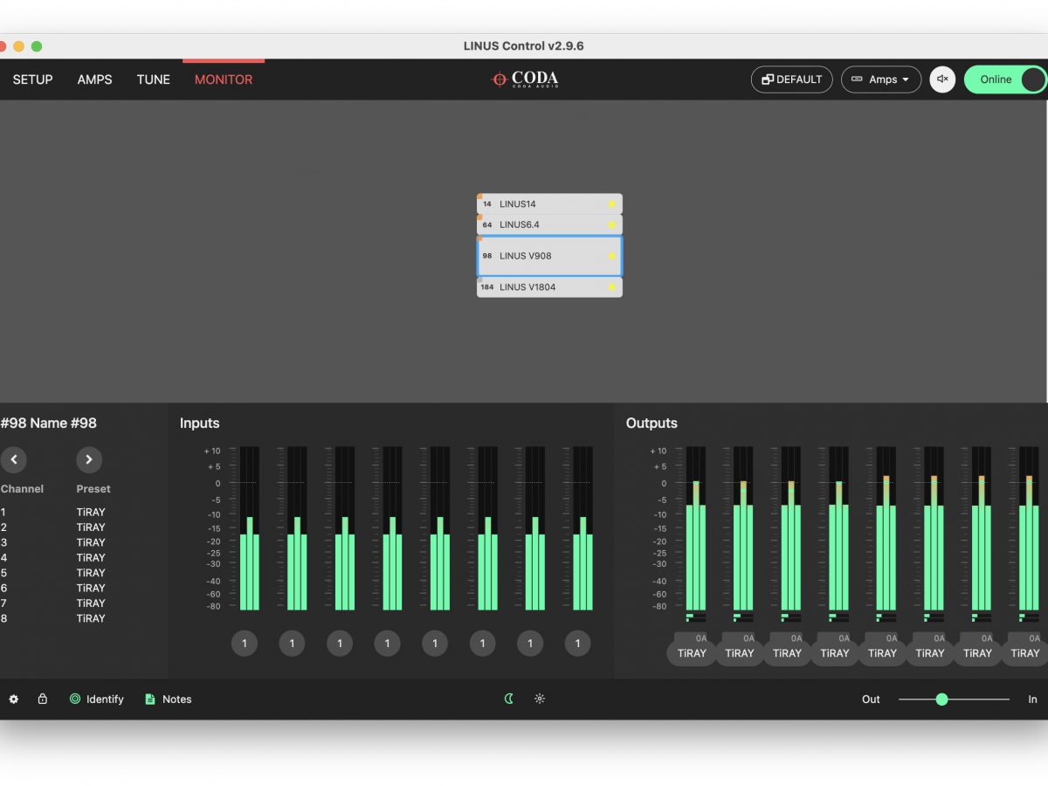1048x786 pixels.
Task: Click the first output level meter
Action: (x=696, y=528)
